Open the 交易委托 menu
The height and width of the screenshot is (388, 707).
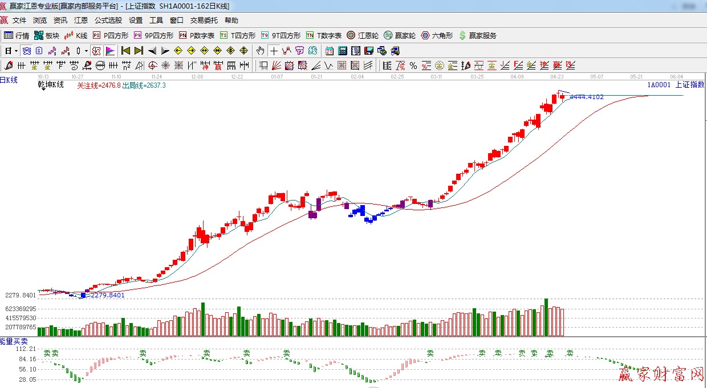pyautogui.click(x=204, y=21)
